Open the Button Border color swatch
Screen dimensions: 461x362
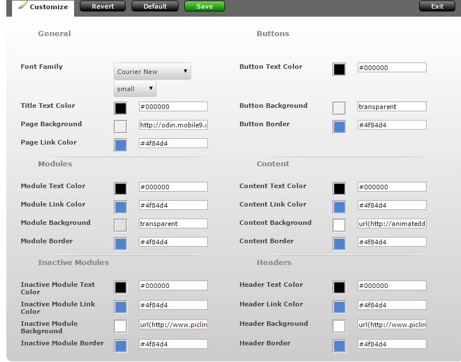point(339,127)
